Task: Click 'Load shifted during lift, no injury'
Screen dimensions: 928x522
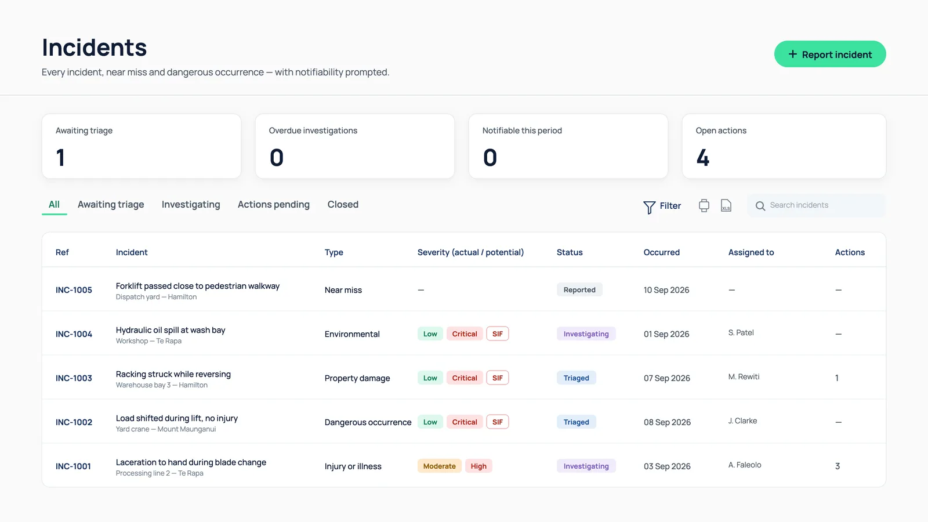Action: coord(177,418)
